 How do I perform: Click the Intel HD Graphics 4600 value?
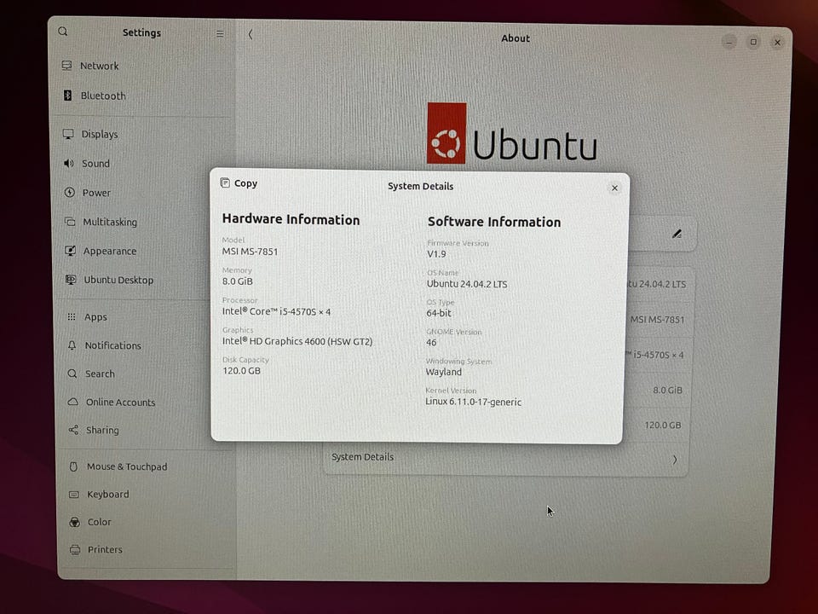point(297,341)
